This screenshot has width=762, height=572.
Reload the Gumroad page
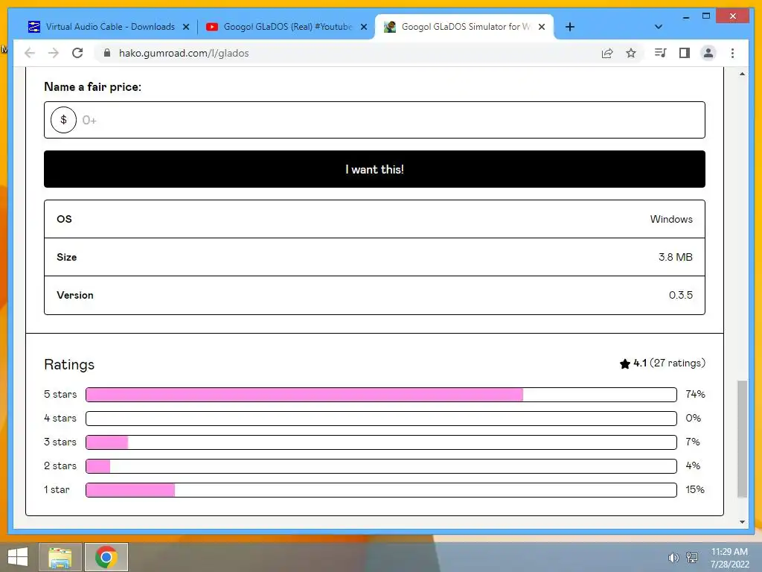77,53
